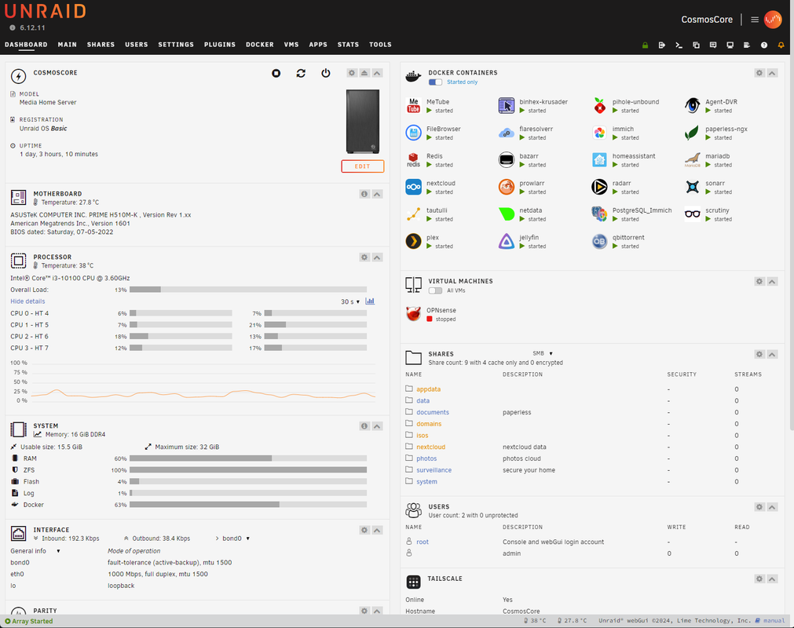Image resolution: width=794 pixels, height=628 pixels.
Task: Shut down the server via the power icon
Action: [326, 73]
